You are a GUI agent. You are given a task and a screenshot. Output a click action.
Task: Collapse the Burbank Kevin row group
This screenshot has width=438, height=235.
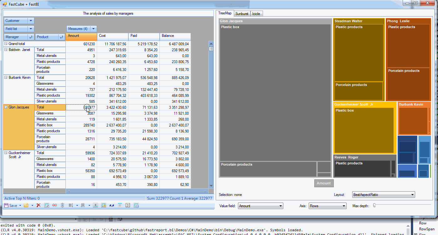(x=6, y=77)
